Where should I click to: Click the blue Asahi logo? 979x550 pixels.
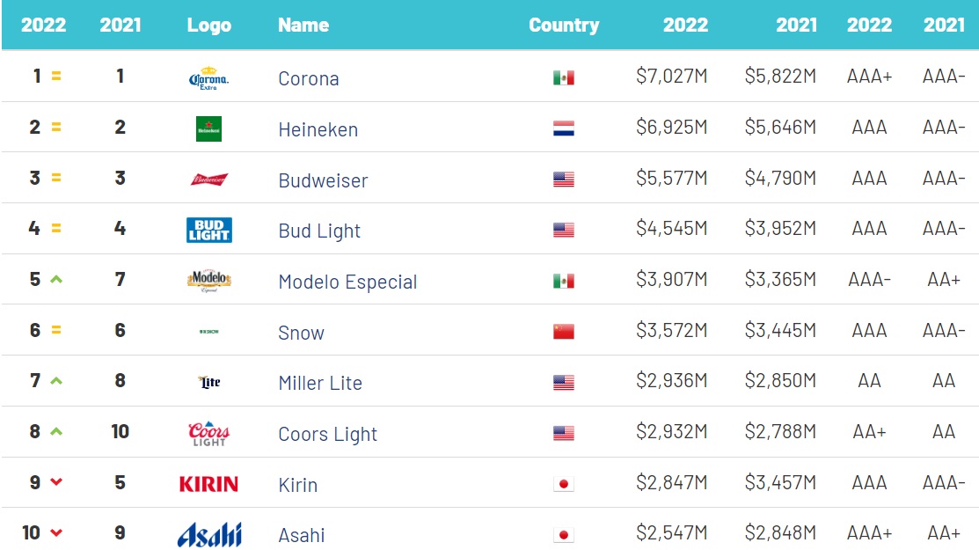click(208, 534)
